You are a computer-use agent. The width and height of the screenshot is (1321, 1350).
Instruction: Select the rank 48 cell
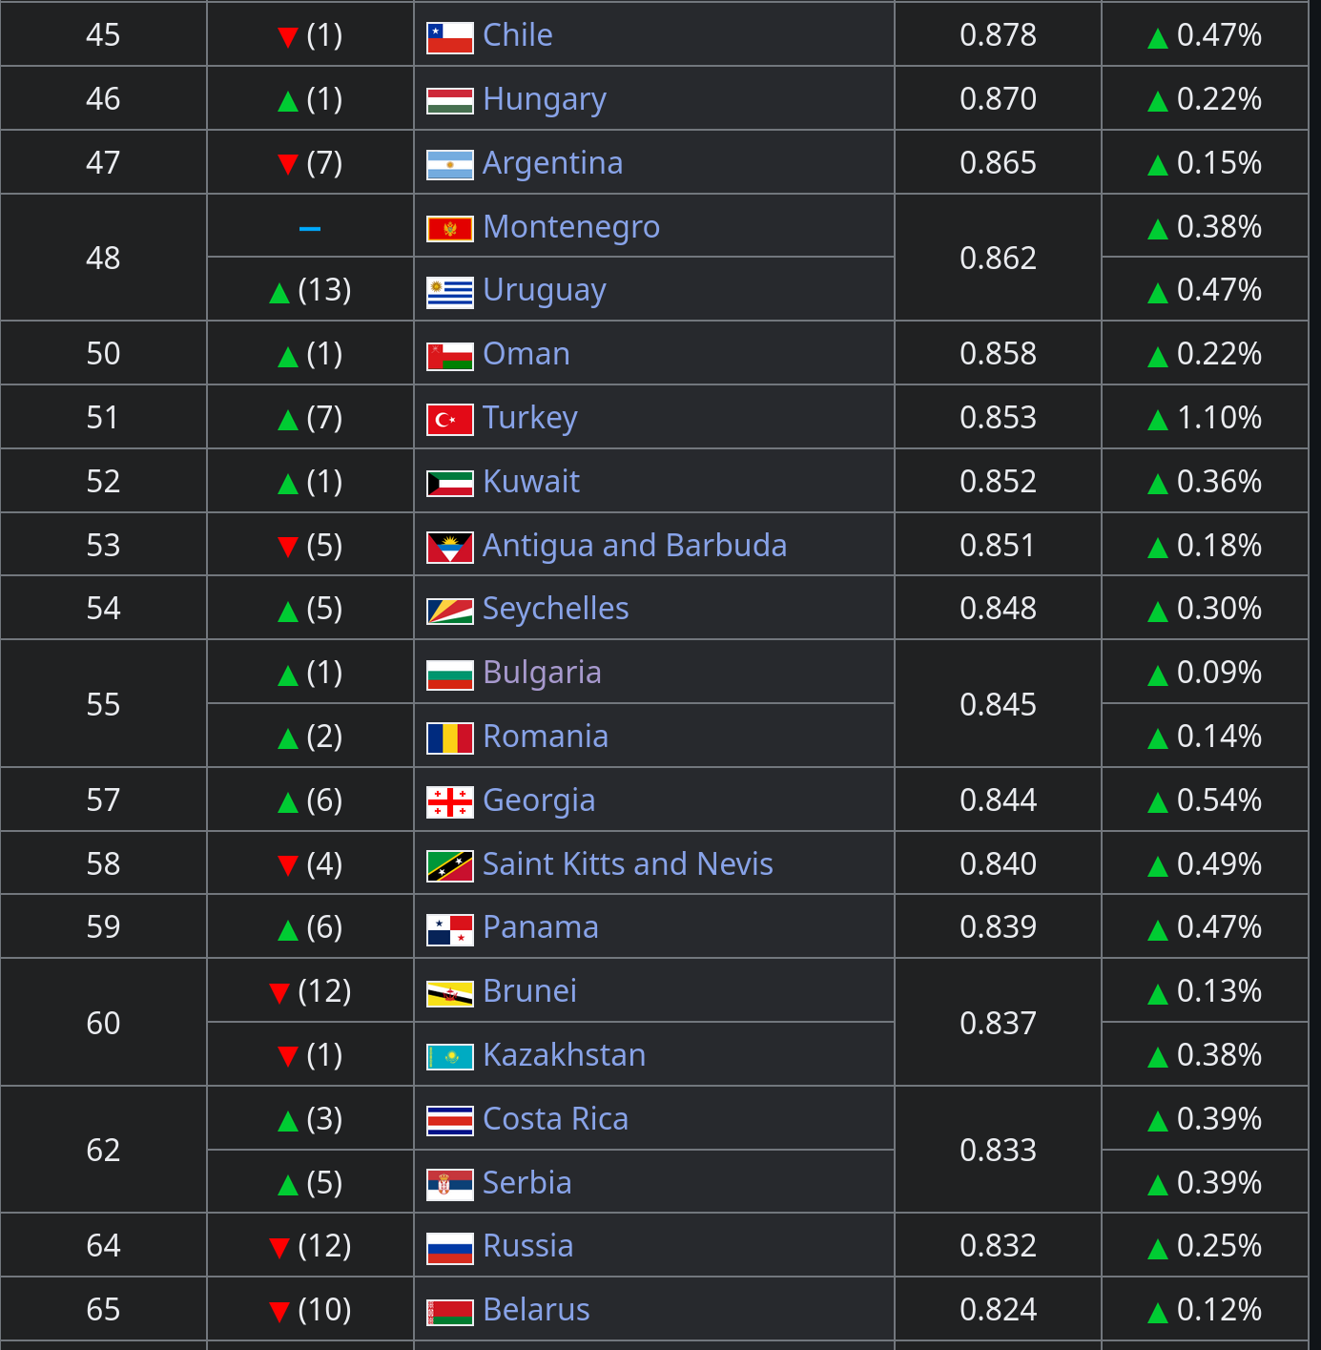pos(103,258)
